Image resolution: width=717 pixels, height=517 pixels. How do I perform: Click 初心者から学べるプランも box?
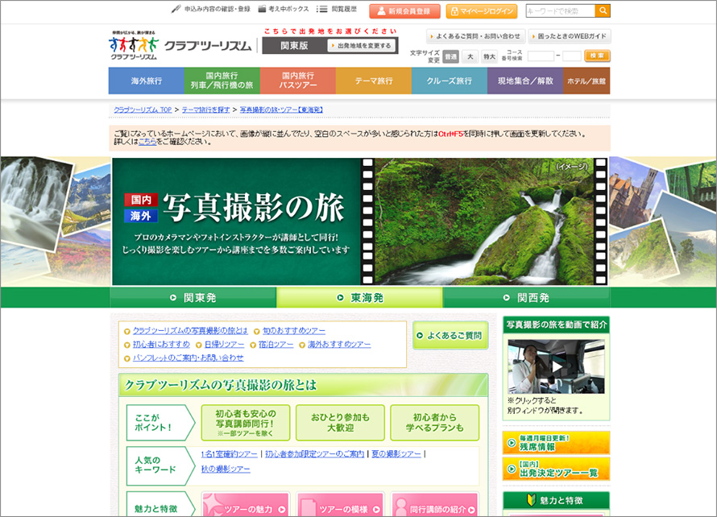[x=434, y=422]
